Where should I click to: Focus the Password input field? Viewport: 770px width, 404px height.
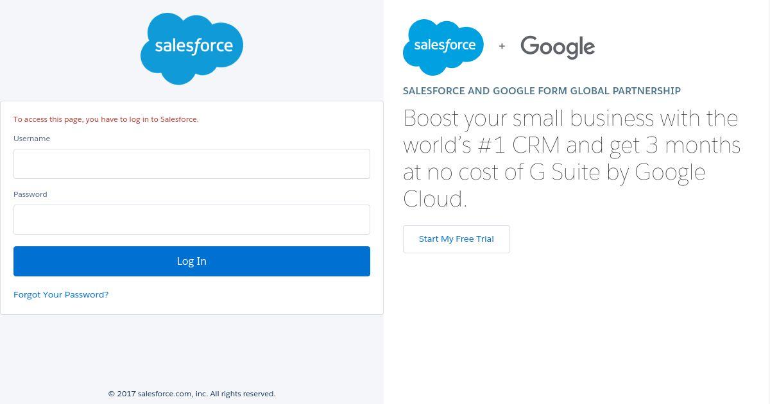point(192,219)
